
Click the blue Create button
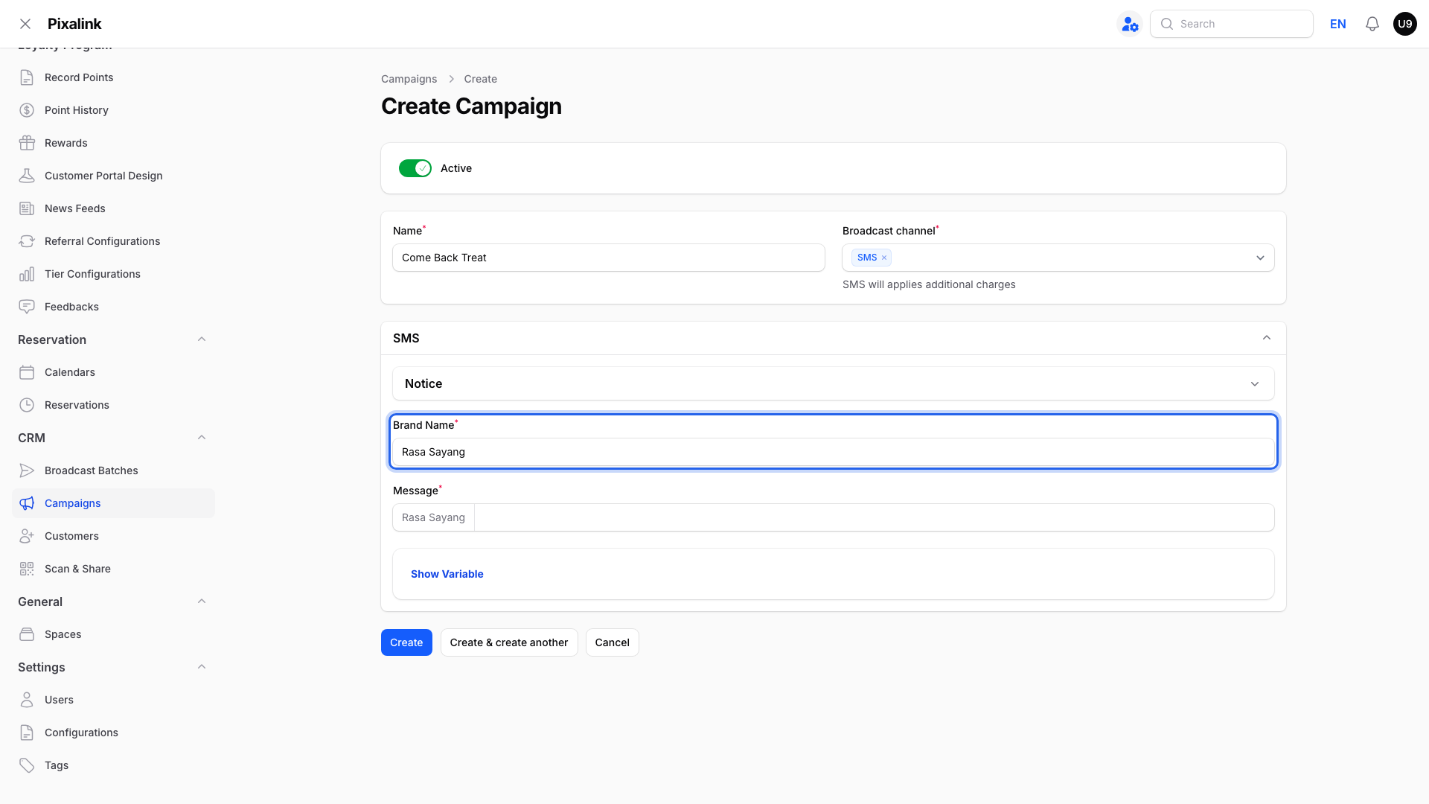coord(406,642)
